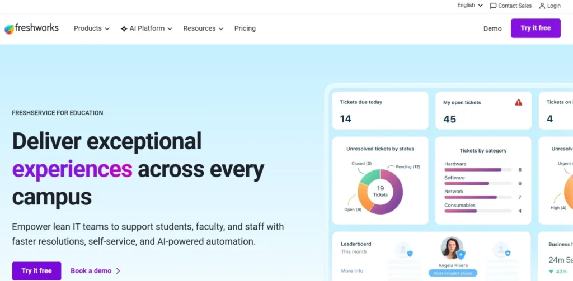This screenshot has height=281, width=573.
Task: Expand the Products menu
Action: coord(92,28)
